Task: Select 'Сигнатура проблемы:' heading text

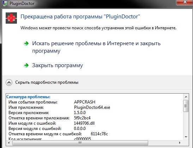Action: [28, 97]
